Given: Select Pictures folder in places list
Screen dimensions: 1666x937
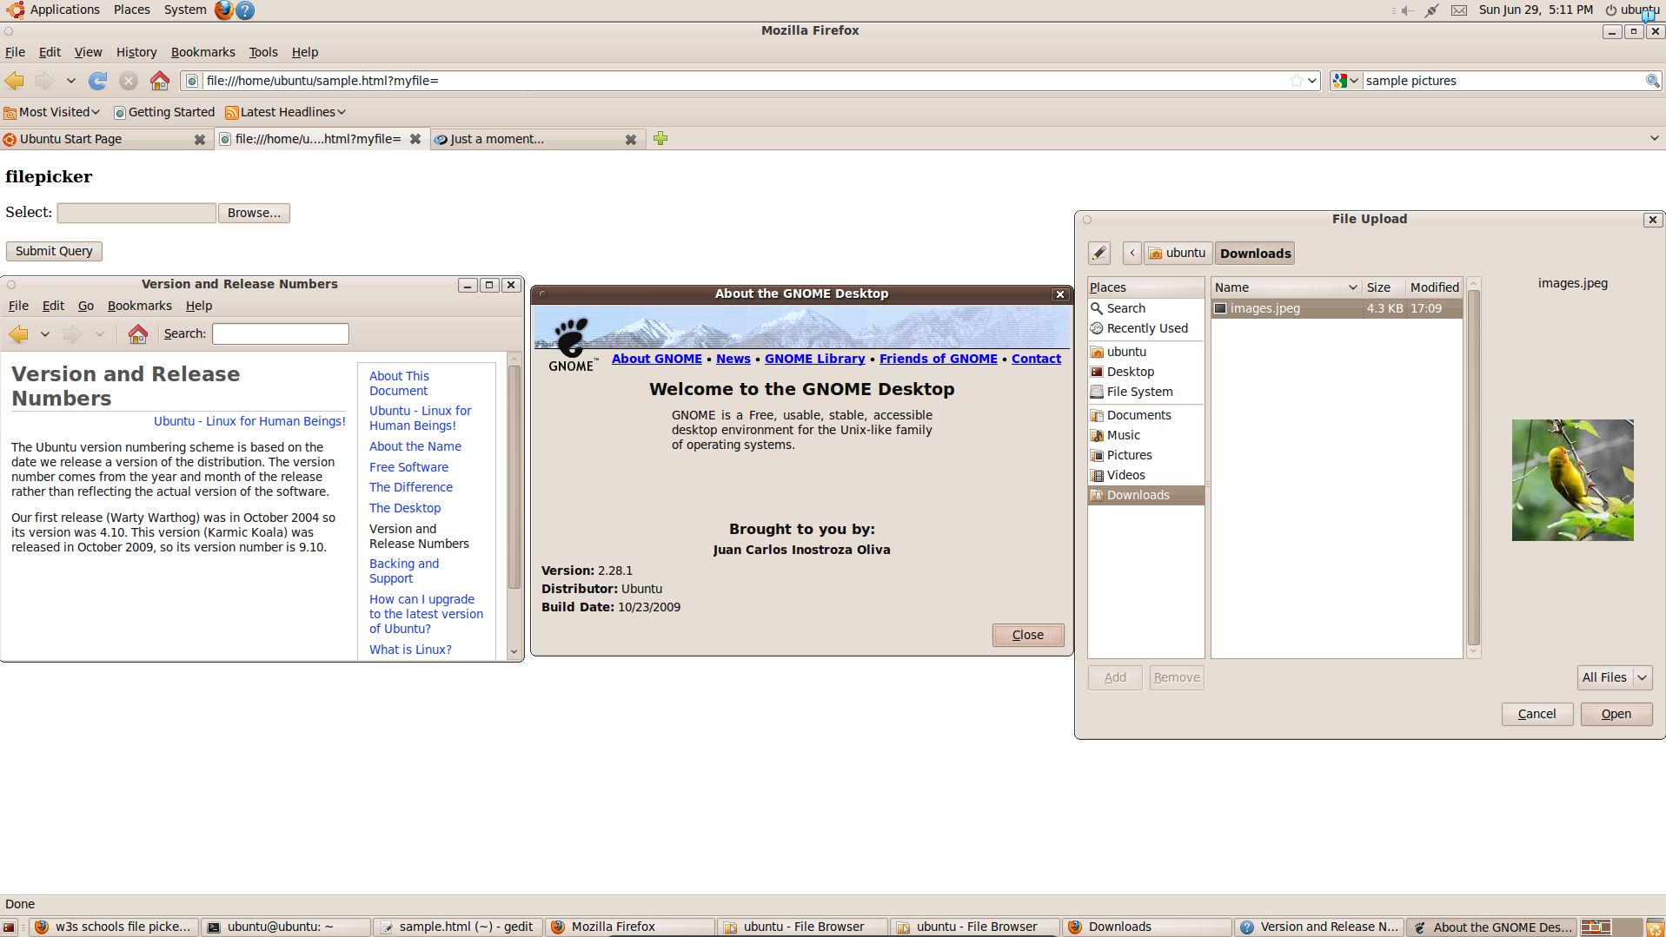Looking at the screenshot, I should 1145,455.
